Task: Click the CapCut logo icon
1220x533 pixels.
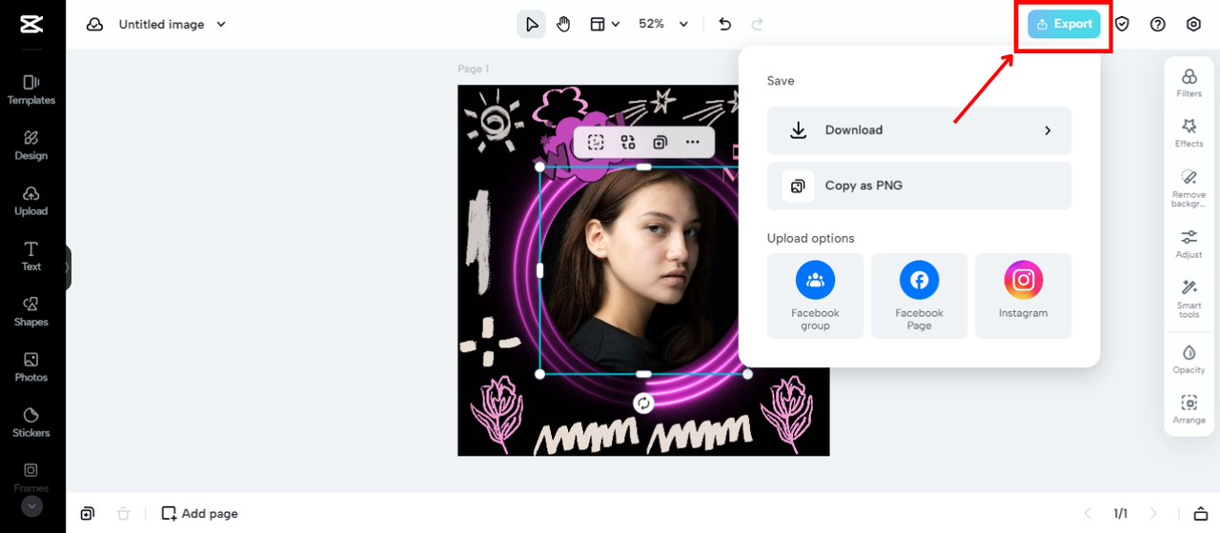Action: click(x=31, y=25)
